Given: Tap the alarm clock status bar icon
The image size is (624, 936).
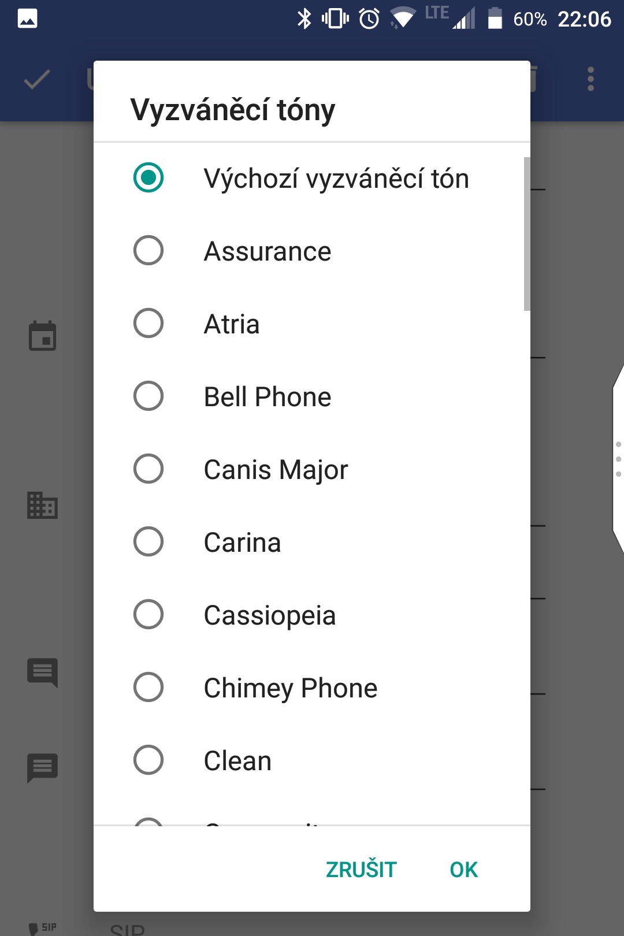Looking at the screenshot, I should pos(368,18).
